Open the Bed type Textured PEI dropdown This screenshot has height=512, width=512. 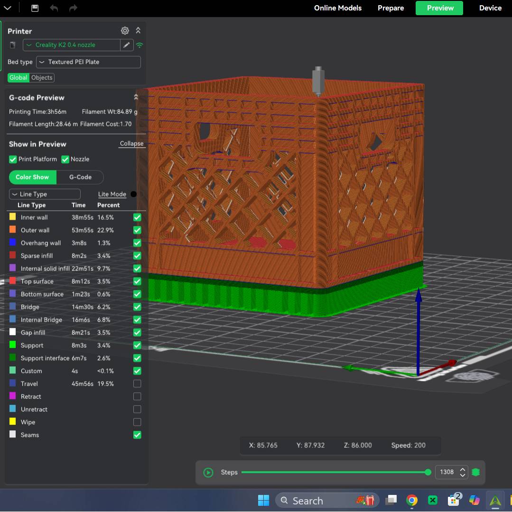88,62
